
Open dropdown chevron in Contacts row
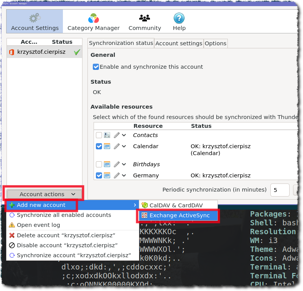(124, 135)
